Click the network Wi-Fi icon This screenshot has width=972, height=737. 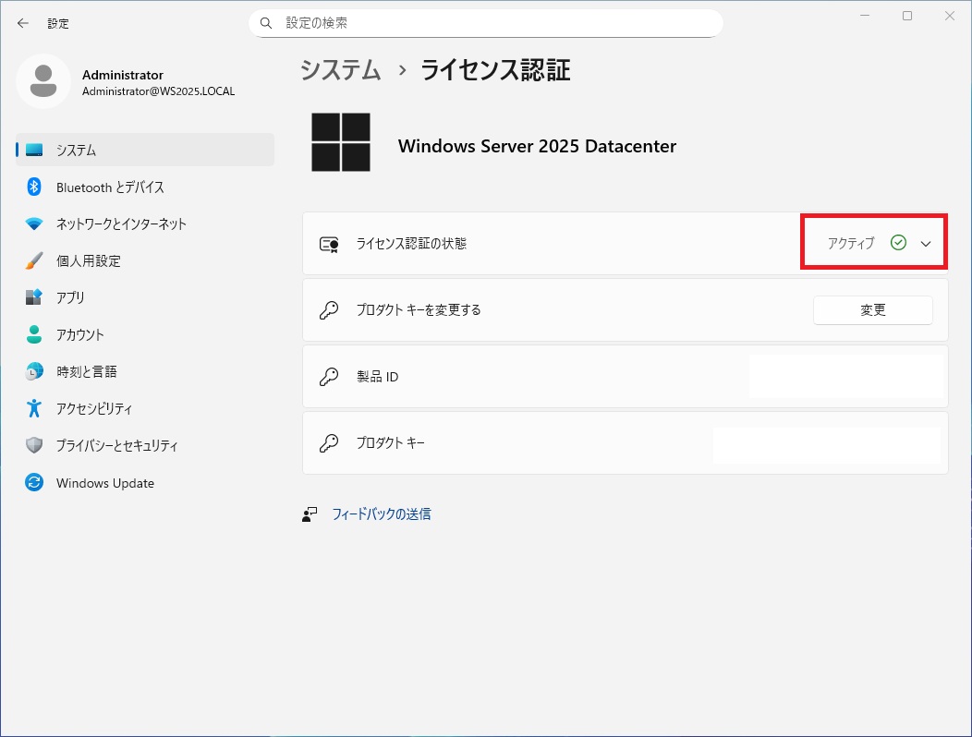coord(34,224)
